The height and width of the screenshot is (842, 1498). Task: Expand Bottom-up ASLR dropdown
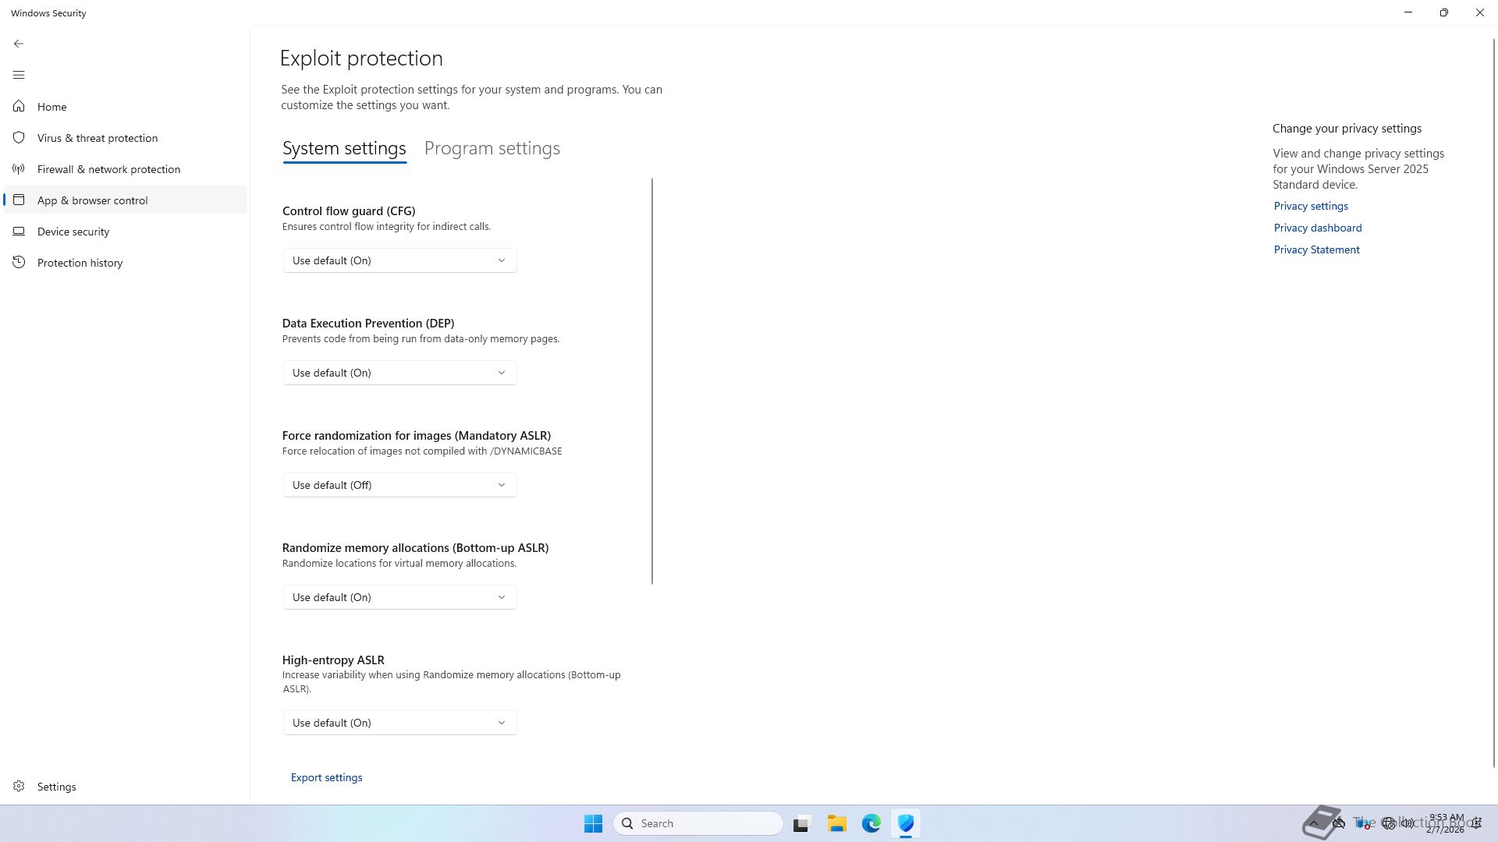(x=399, y=597)
